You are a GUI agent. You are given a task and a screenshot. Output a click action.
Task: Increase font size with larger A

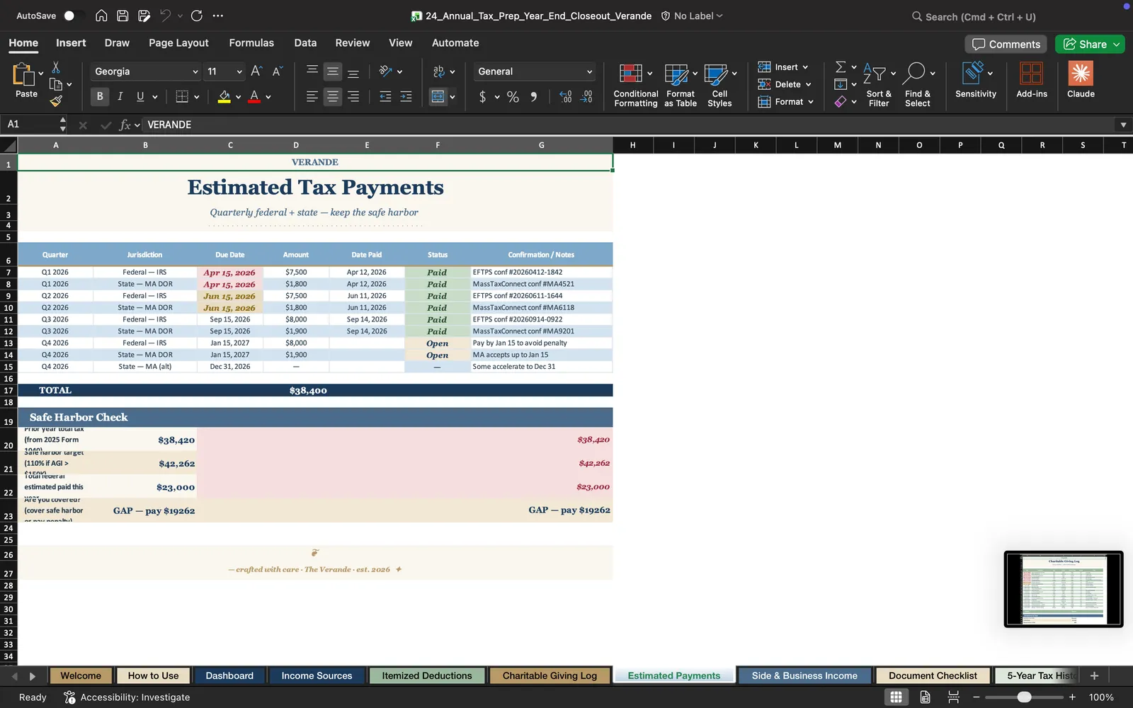(256, 71)
